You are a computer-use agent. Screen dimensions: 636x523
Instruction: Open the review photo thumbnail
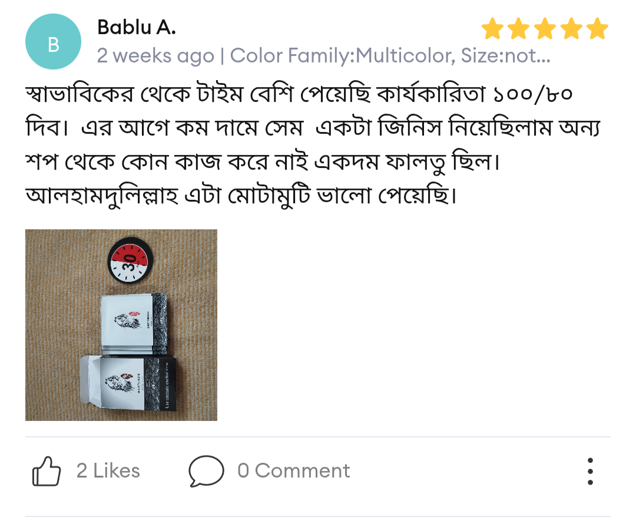tap(121, 325)
